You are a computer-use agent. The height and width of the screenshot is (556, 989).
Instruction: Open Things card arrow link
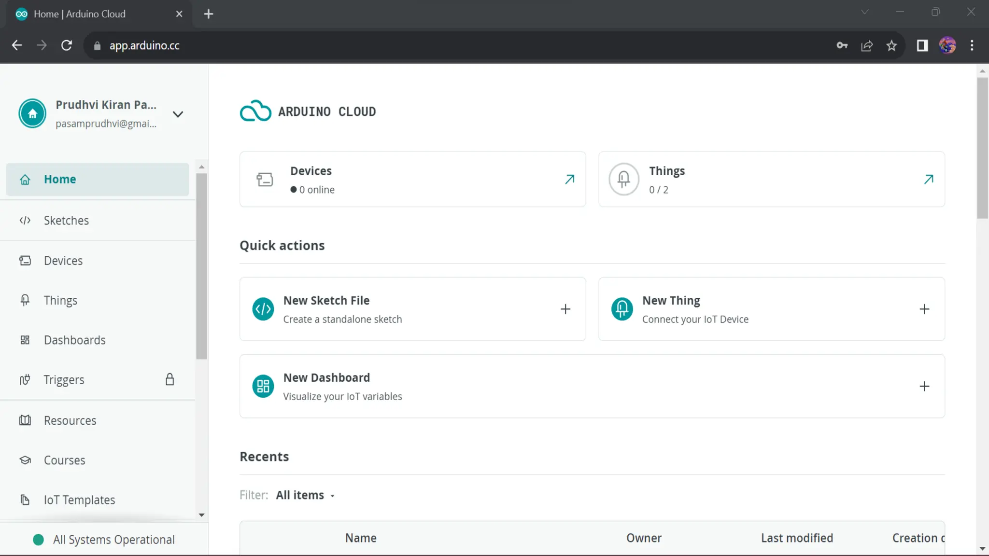coord(928,180)
